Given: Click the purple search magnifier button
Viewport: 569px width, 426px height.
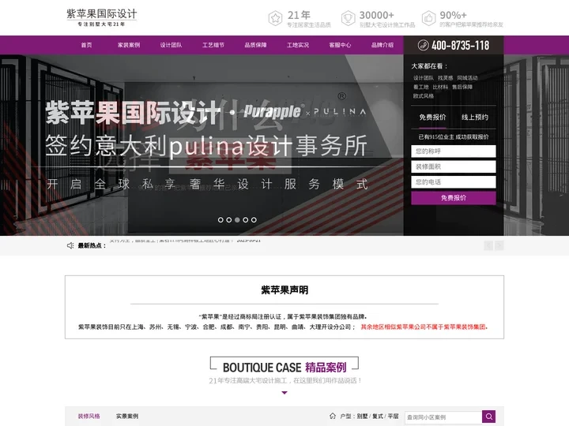Looking at the screenshot, I should tap(489, 417).
